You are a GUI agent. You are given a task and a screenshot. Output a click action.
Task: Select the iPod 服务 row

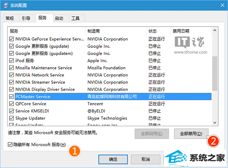click(110, 60)
